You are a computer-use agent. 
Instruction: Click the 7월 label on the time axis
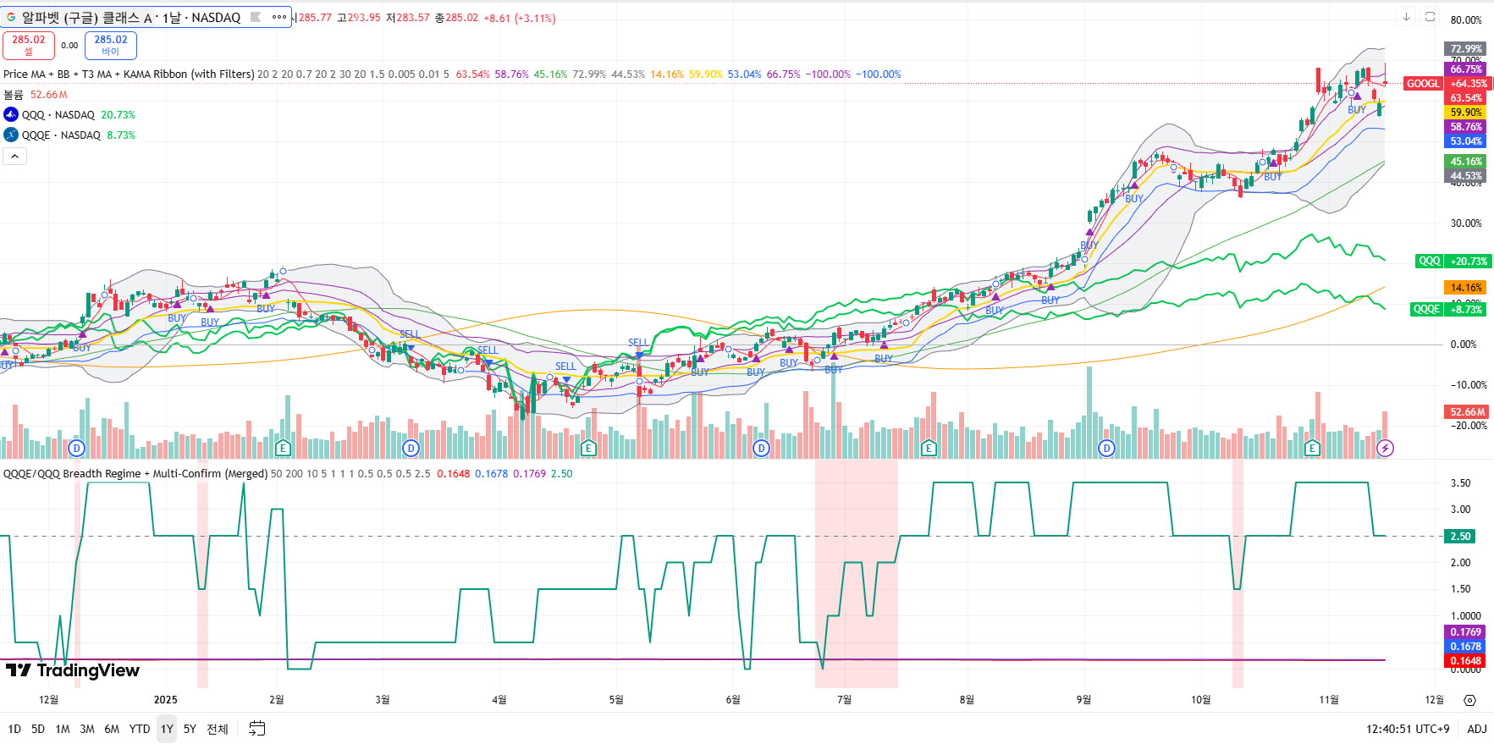tap(844, 700)
